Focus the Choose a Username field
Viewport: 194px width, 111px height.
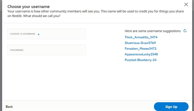click(46, 34)
